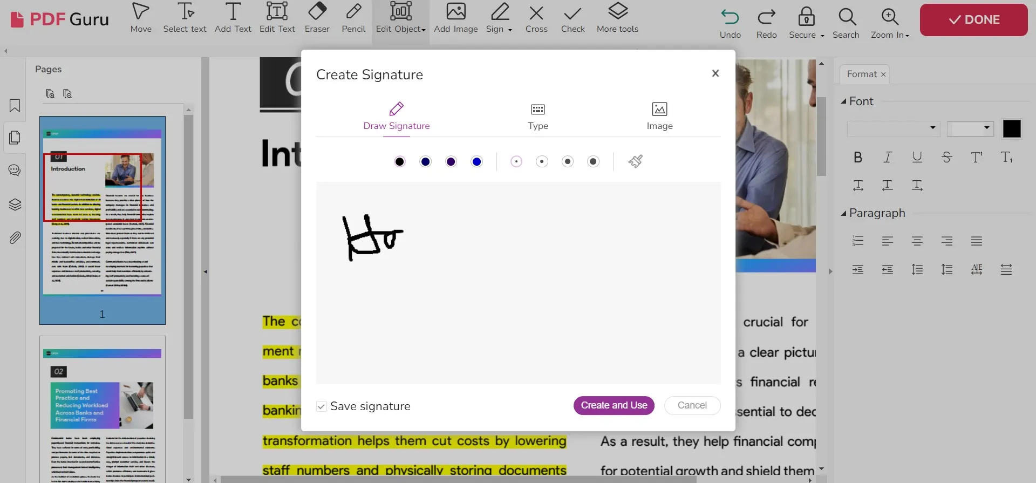1036x483 pixels.
Task: Center align the paragraph
Action: click(917, 241)
